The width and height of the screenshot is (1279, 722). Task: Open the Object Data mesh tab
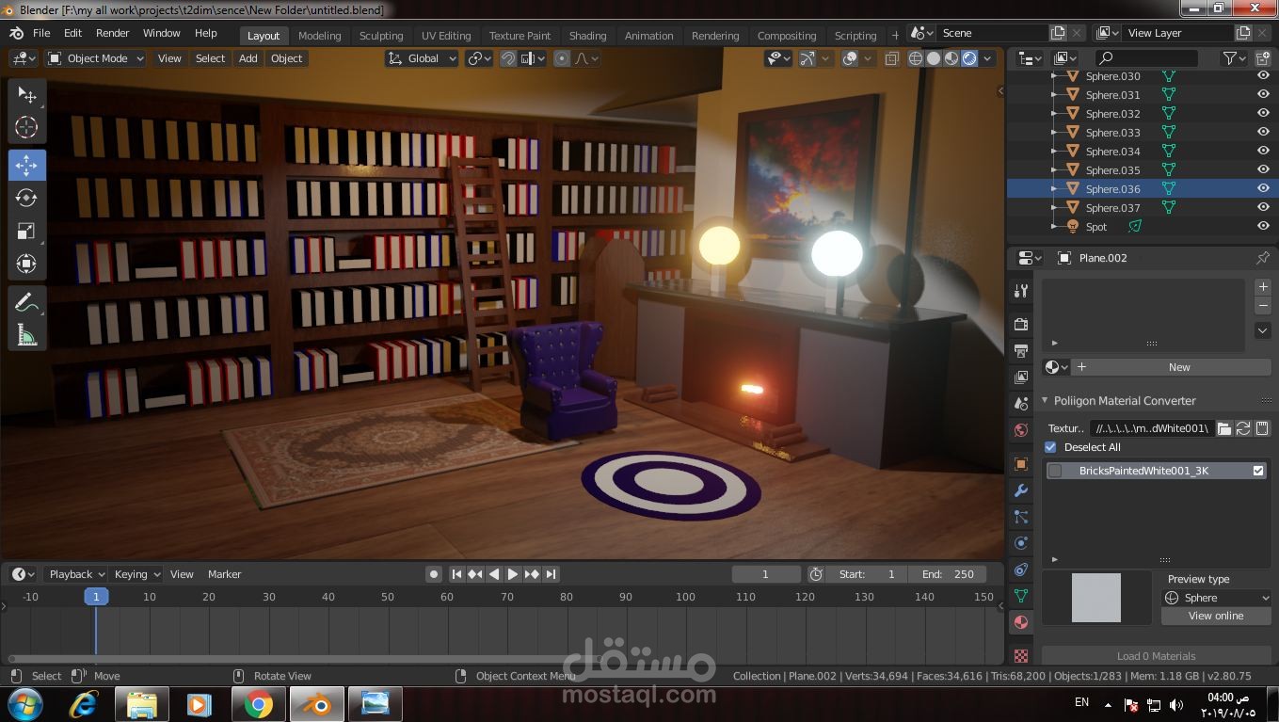[x=1021, y=596]
